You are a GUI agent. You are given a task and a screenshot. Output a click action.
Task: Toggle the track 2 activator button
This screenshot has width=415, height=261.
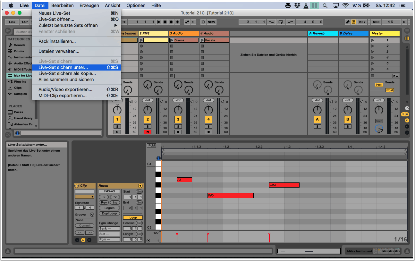tap(148, 119)
